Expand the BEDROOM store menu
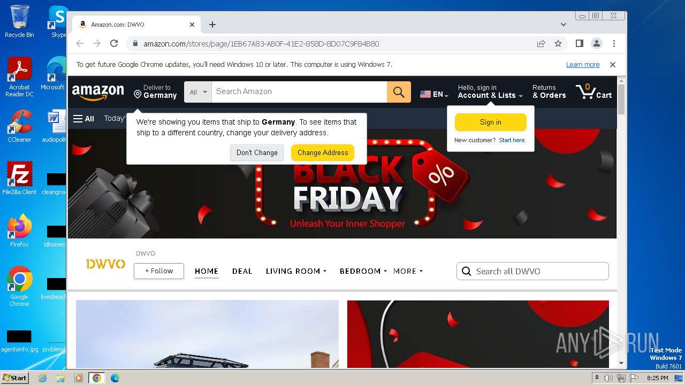This screenshot has width=685, height=385. click(x=363, y=271)
